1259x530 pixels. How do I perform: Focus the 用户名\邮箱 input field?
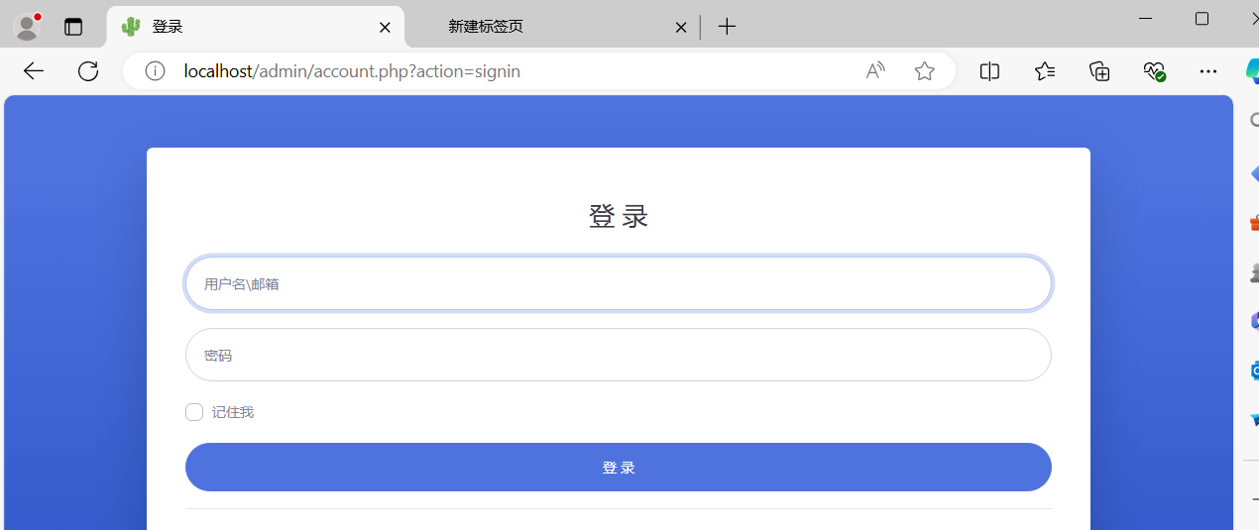pos(619,284)
